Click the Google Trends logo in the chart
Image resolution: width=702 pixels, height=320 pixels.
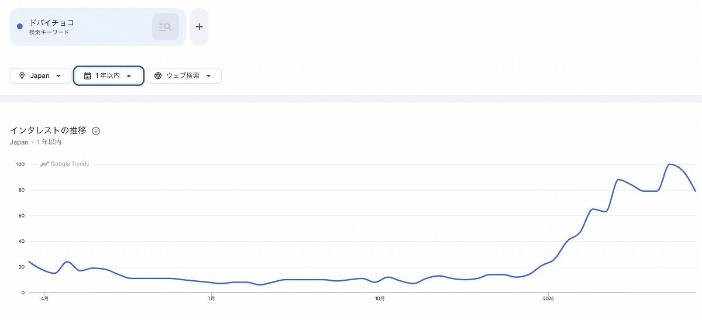[65, 164]
